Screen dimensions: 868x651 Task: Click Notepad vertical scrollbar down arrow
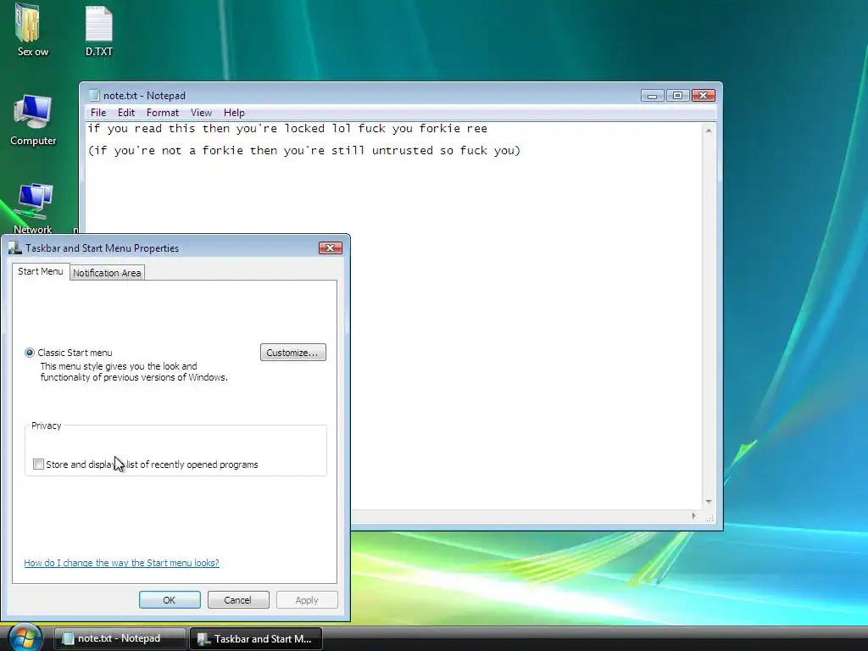coord(709,502)
